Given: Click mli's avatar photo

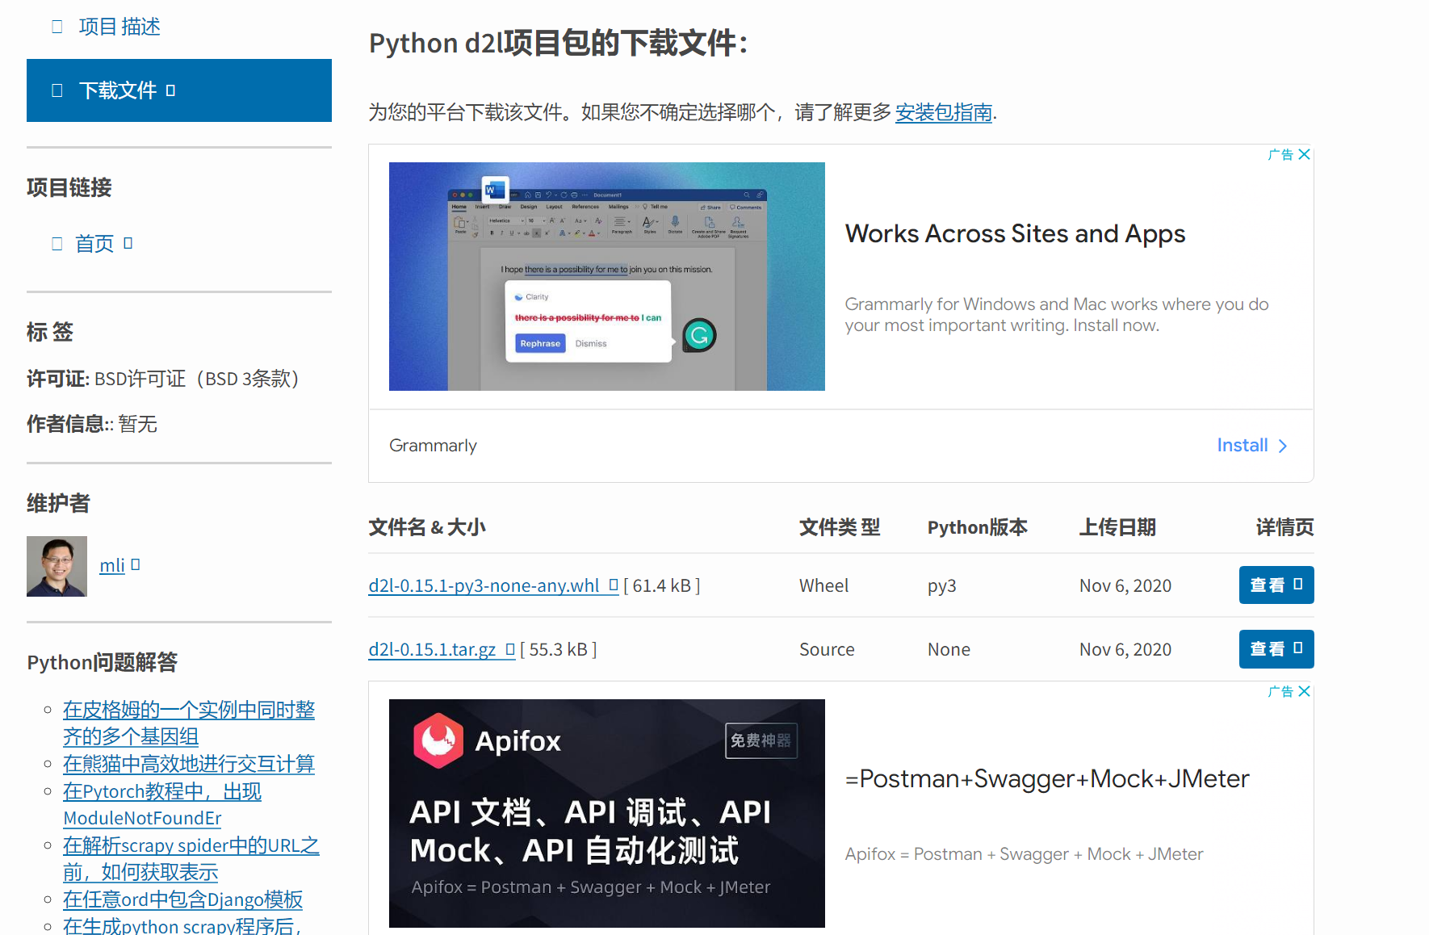Looking at the screenshot, I should click(x=57, y=566).
